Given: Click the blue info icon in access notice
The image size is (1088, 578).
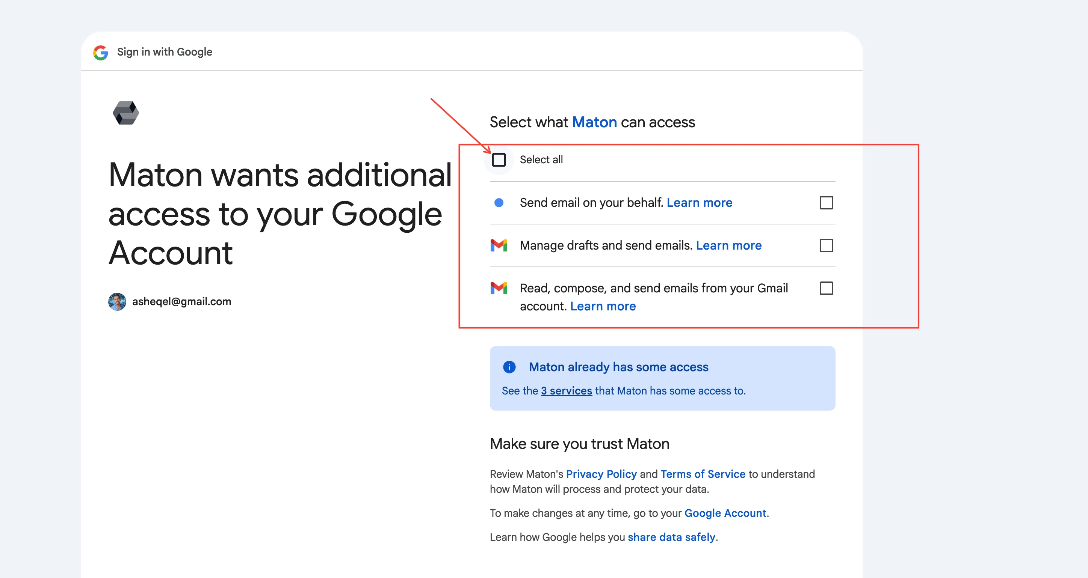Looking at the screenshot, I should point(509,367).
